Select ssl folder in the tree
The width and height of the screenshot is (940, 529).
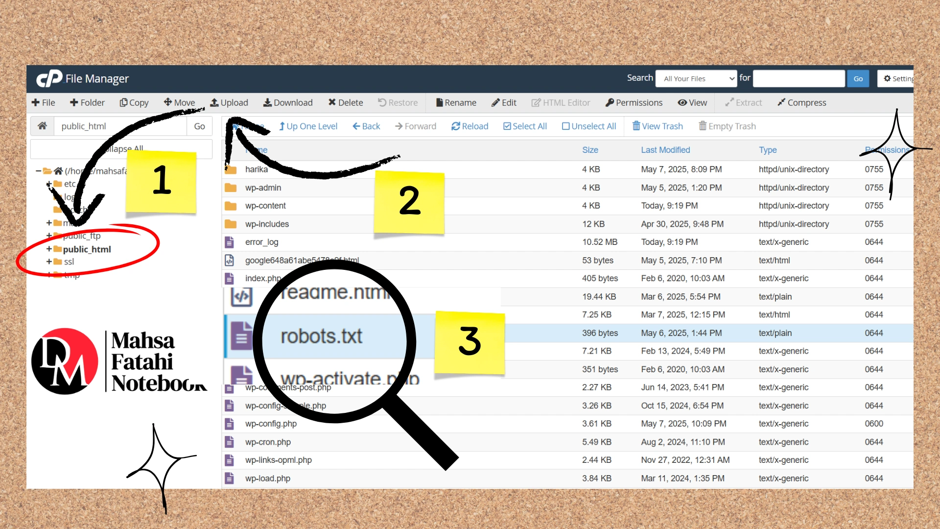click(69, 262)
